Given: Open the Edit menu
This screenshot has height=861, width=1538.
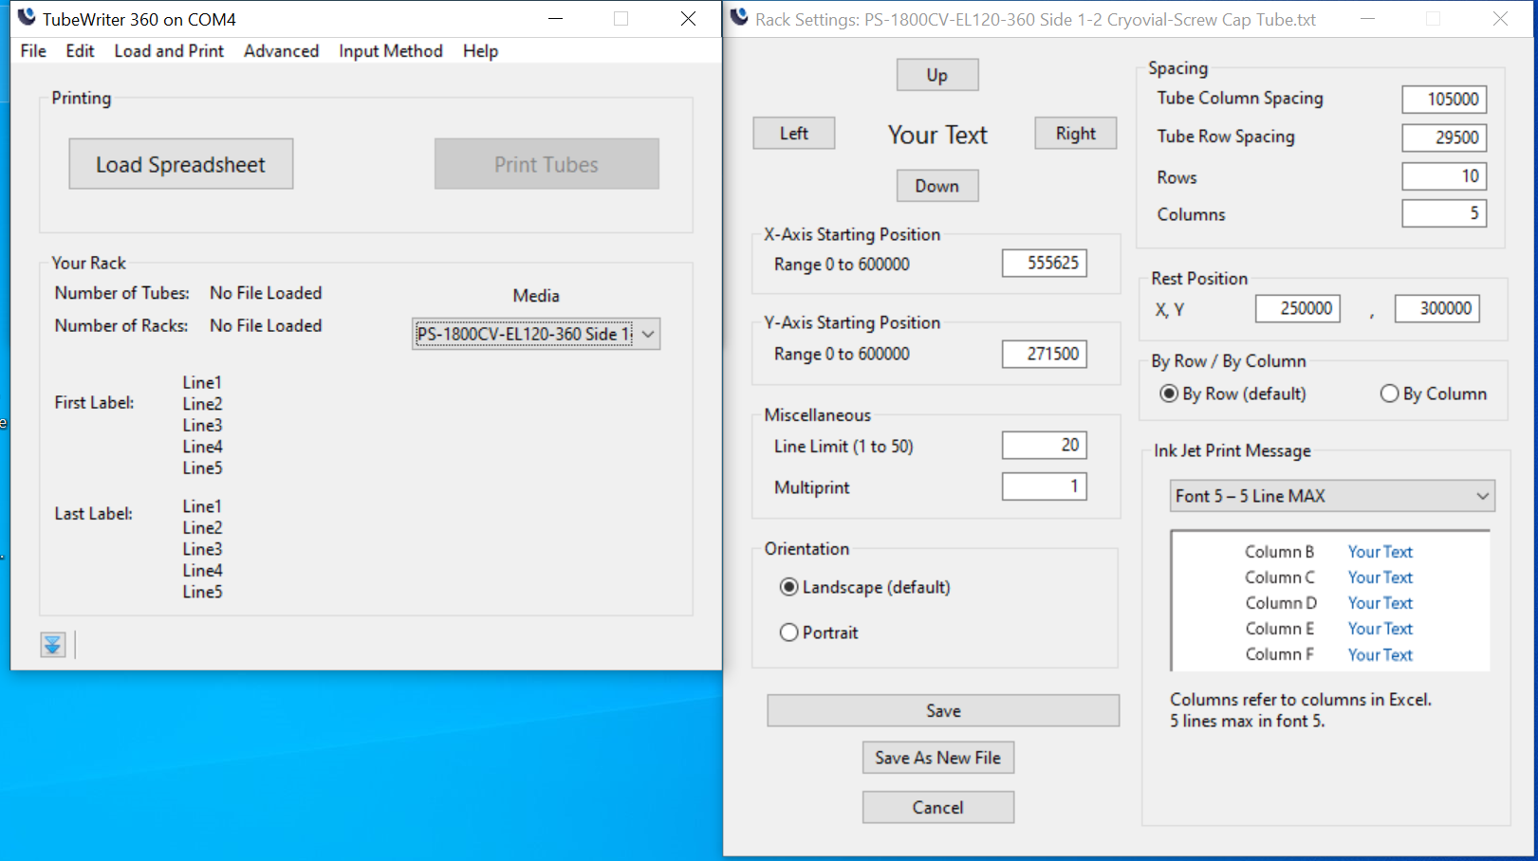Looking at the screenshot, I should [80, 51].
